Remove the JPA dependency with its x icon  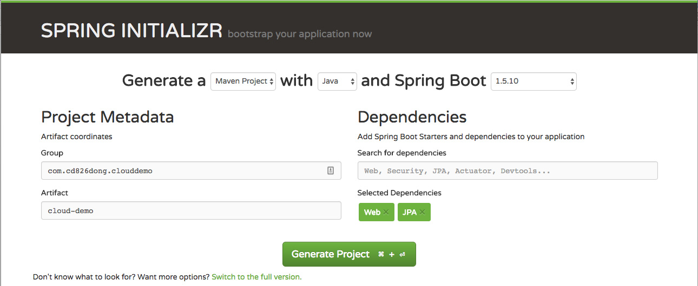tap(422, 213)
